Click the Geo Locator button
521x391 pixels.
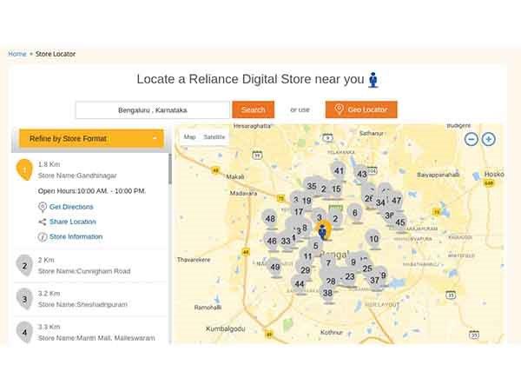[361, 109]
